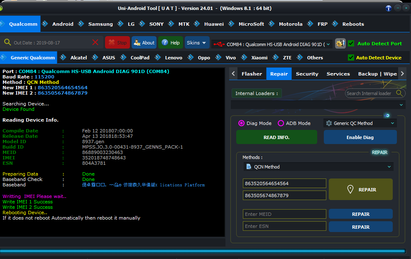Select Lenovo brand tab

[x=174, y=58]
